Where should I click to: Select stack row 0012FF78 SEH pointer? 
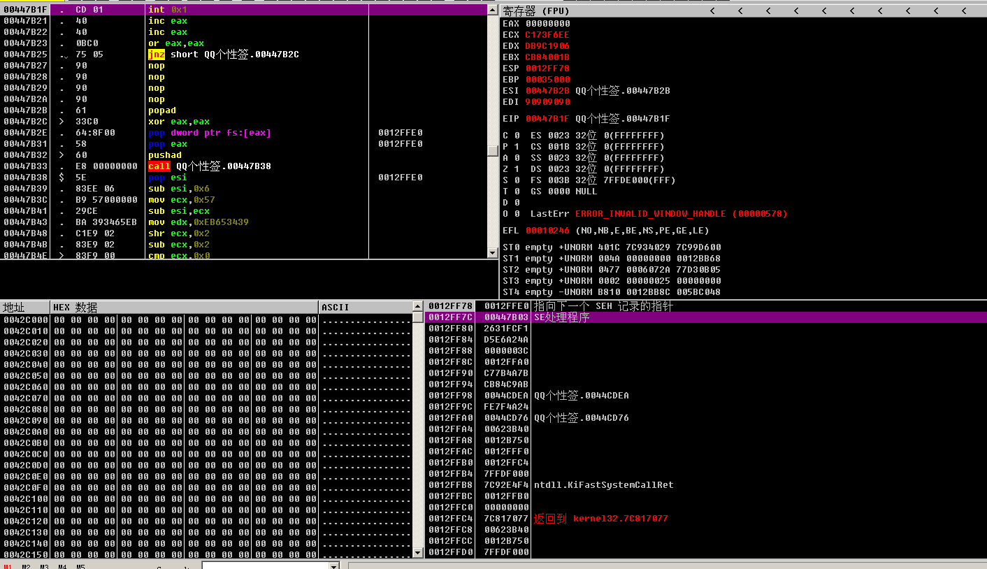(706, 306)
